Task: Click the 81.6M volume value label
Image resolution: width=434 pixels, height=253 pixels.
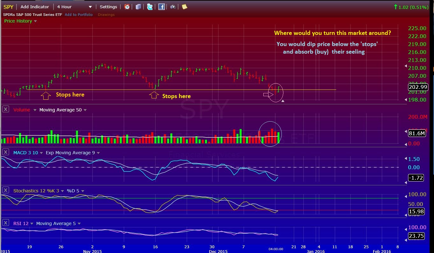Action: [x=417, y=133]
